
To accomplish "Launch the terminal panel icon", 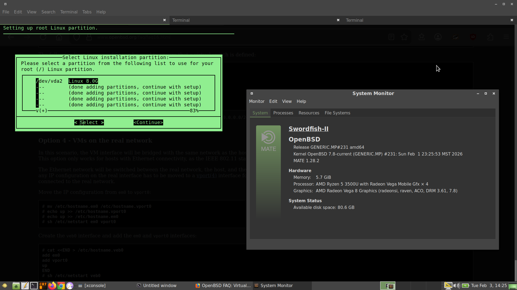I will tap(34, 285).
